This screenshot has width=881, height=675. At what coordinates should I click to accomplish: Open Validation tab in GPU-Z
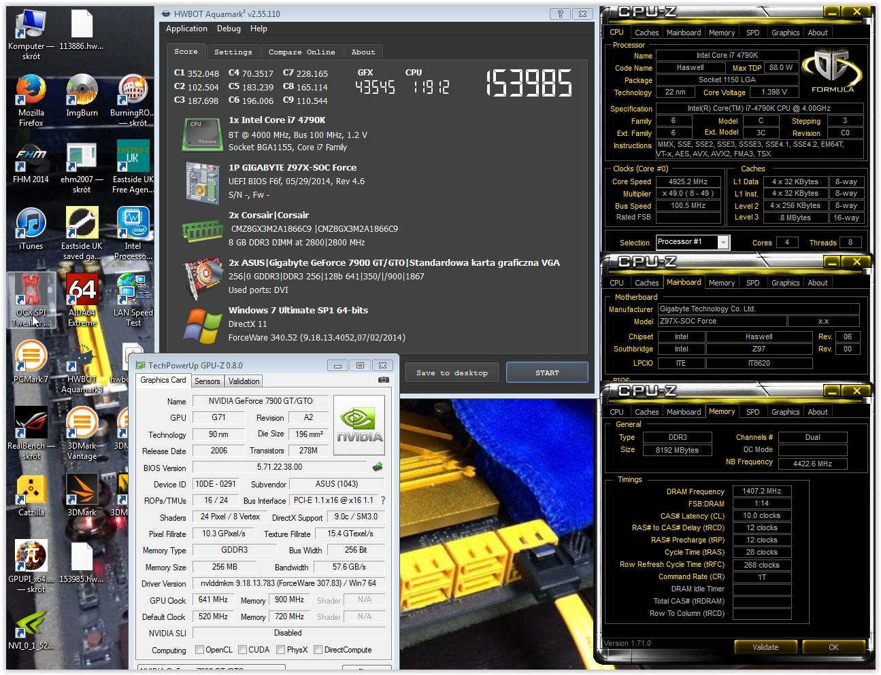coord(244,381)
